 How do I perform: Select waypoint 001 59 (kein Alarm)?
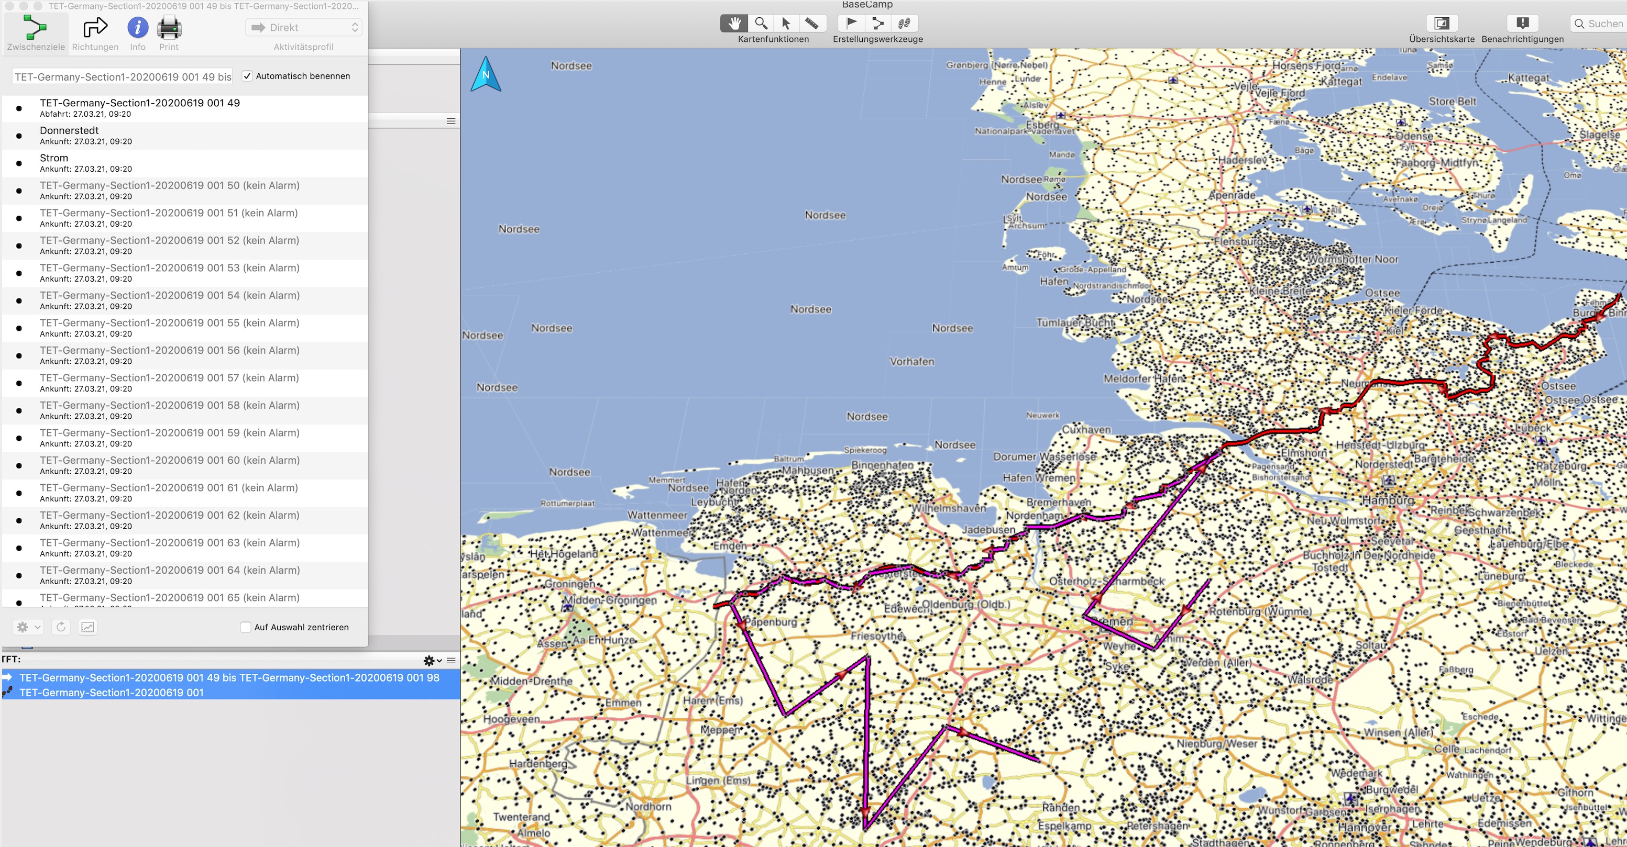click(x=184, y=438)
